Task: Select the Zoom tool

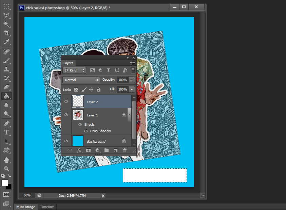Action: pos(6,168)
